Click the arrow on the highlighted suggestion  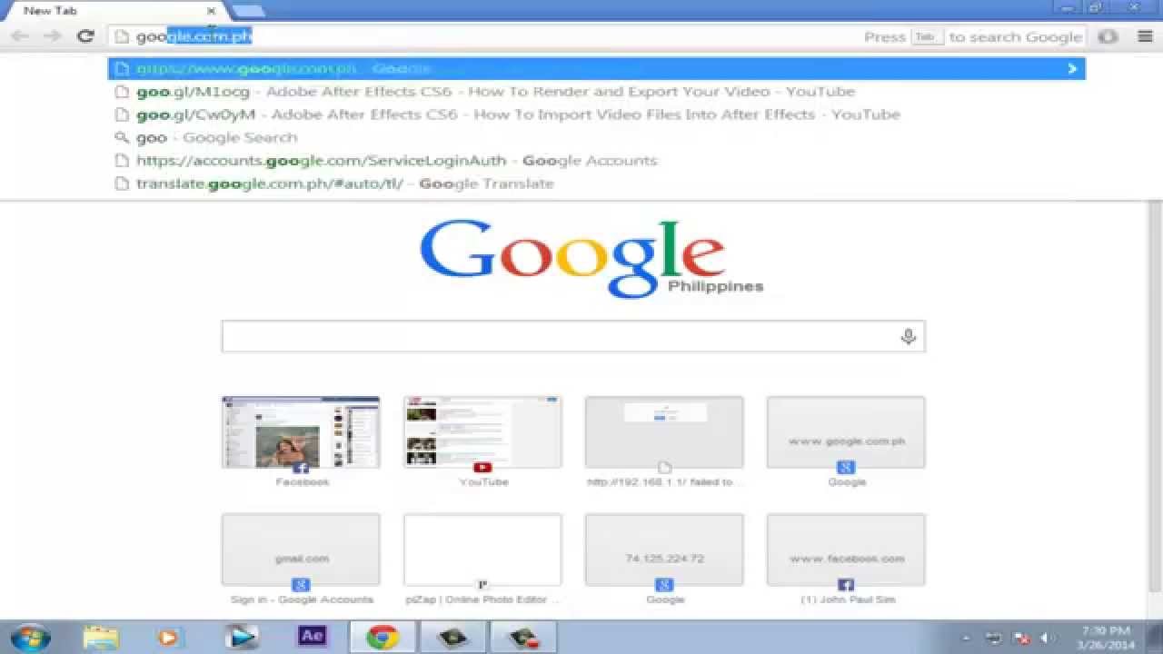point(1072,68)
